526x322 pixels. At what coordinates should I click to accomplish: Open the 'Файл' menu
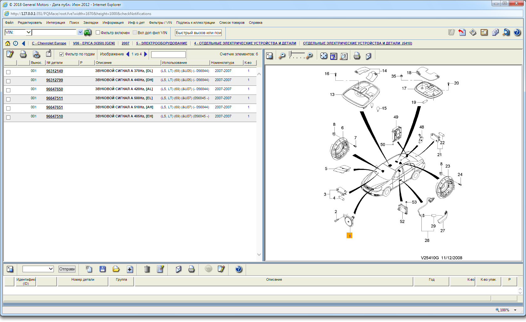9,23
